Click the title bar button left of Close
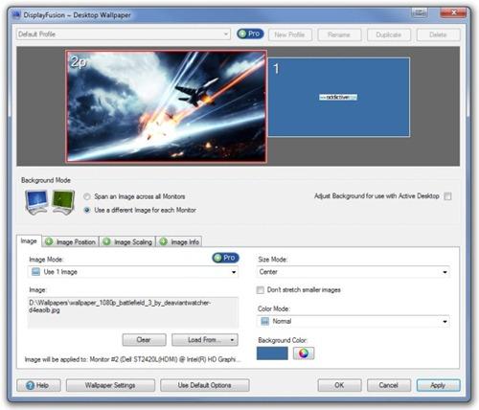 (x=420, y=13)
